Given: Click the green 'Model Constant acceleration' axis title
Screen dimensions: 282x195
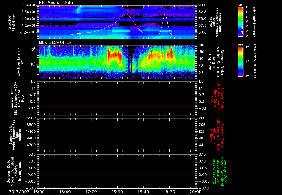Looking at the screenshot, I should [x=220, y=172].
